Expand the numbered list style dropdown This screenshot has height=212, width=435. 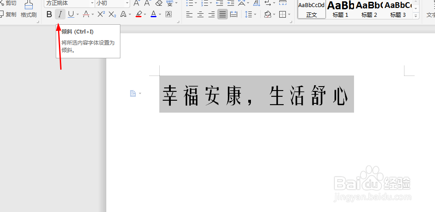click(211, 4)
